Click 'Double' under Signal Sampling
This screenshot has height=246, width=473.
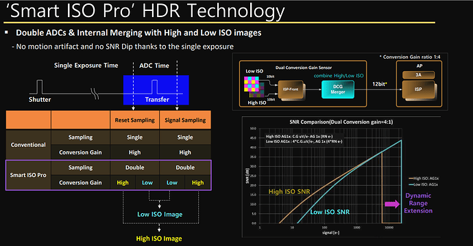tap(185, 167)
